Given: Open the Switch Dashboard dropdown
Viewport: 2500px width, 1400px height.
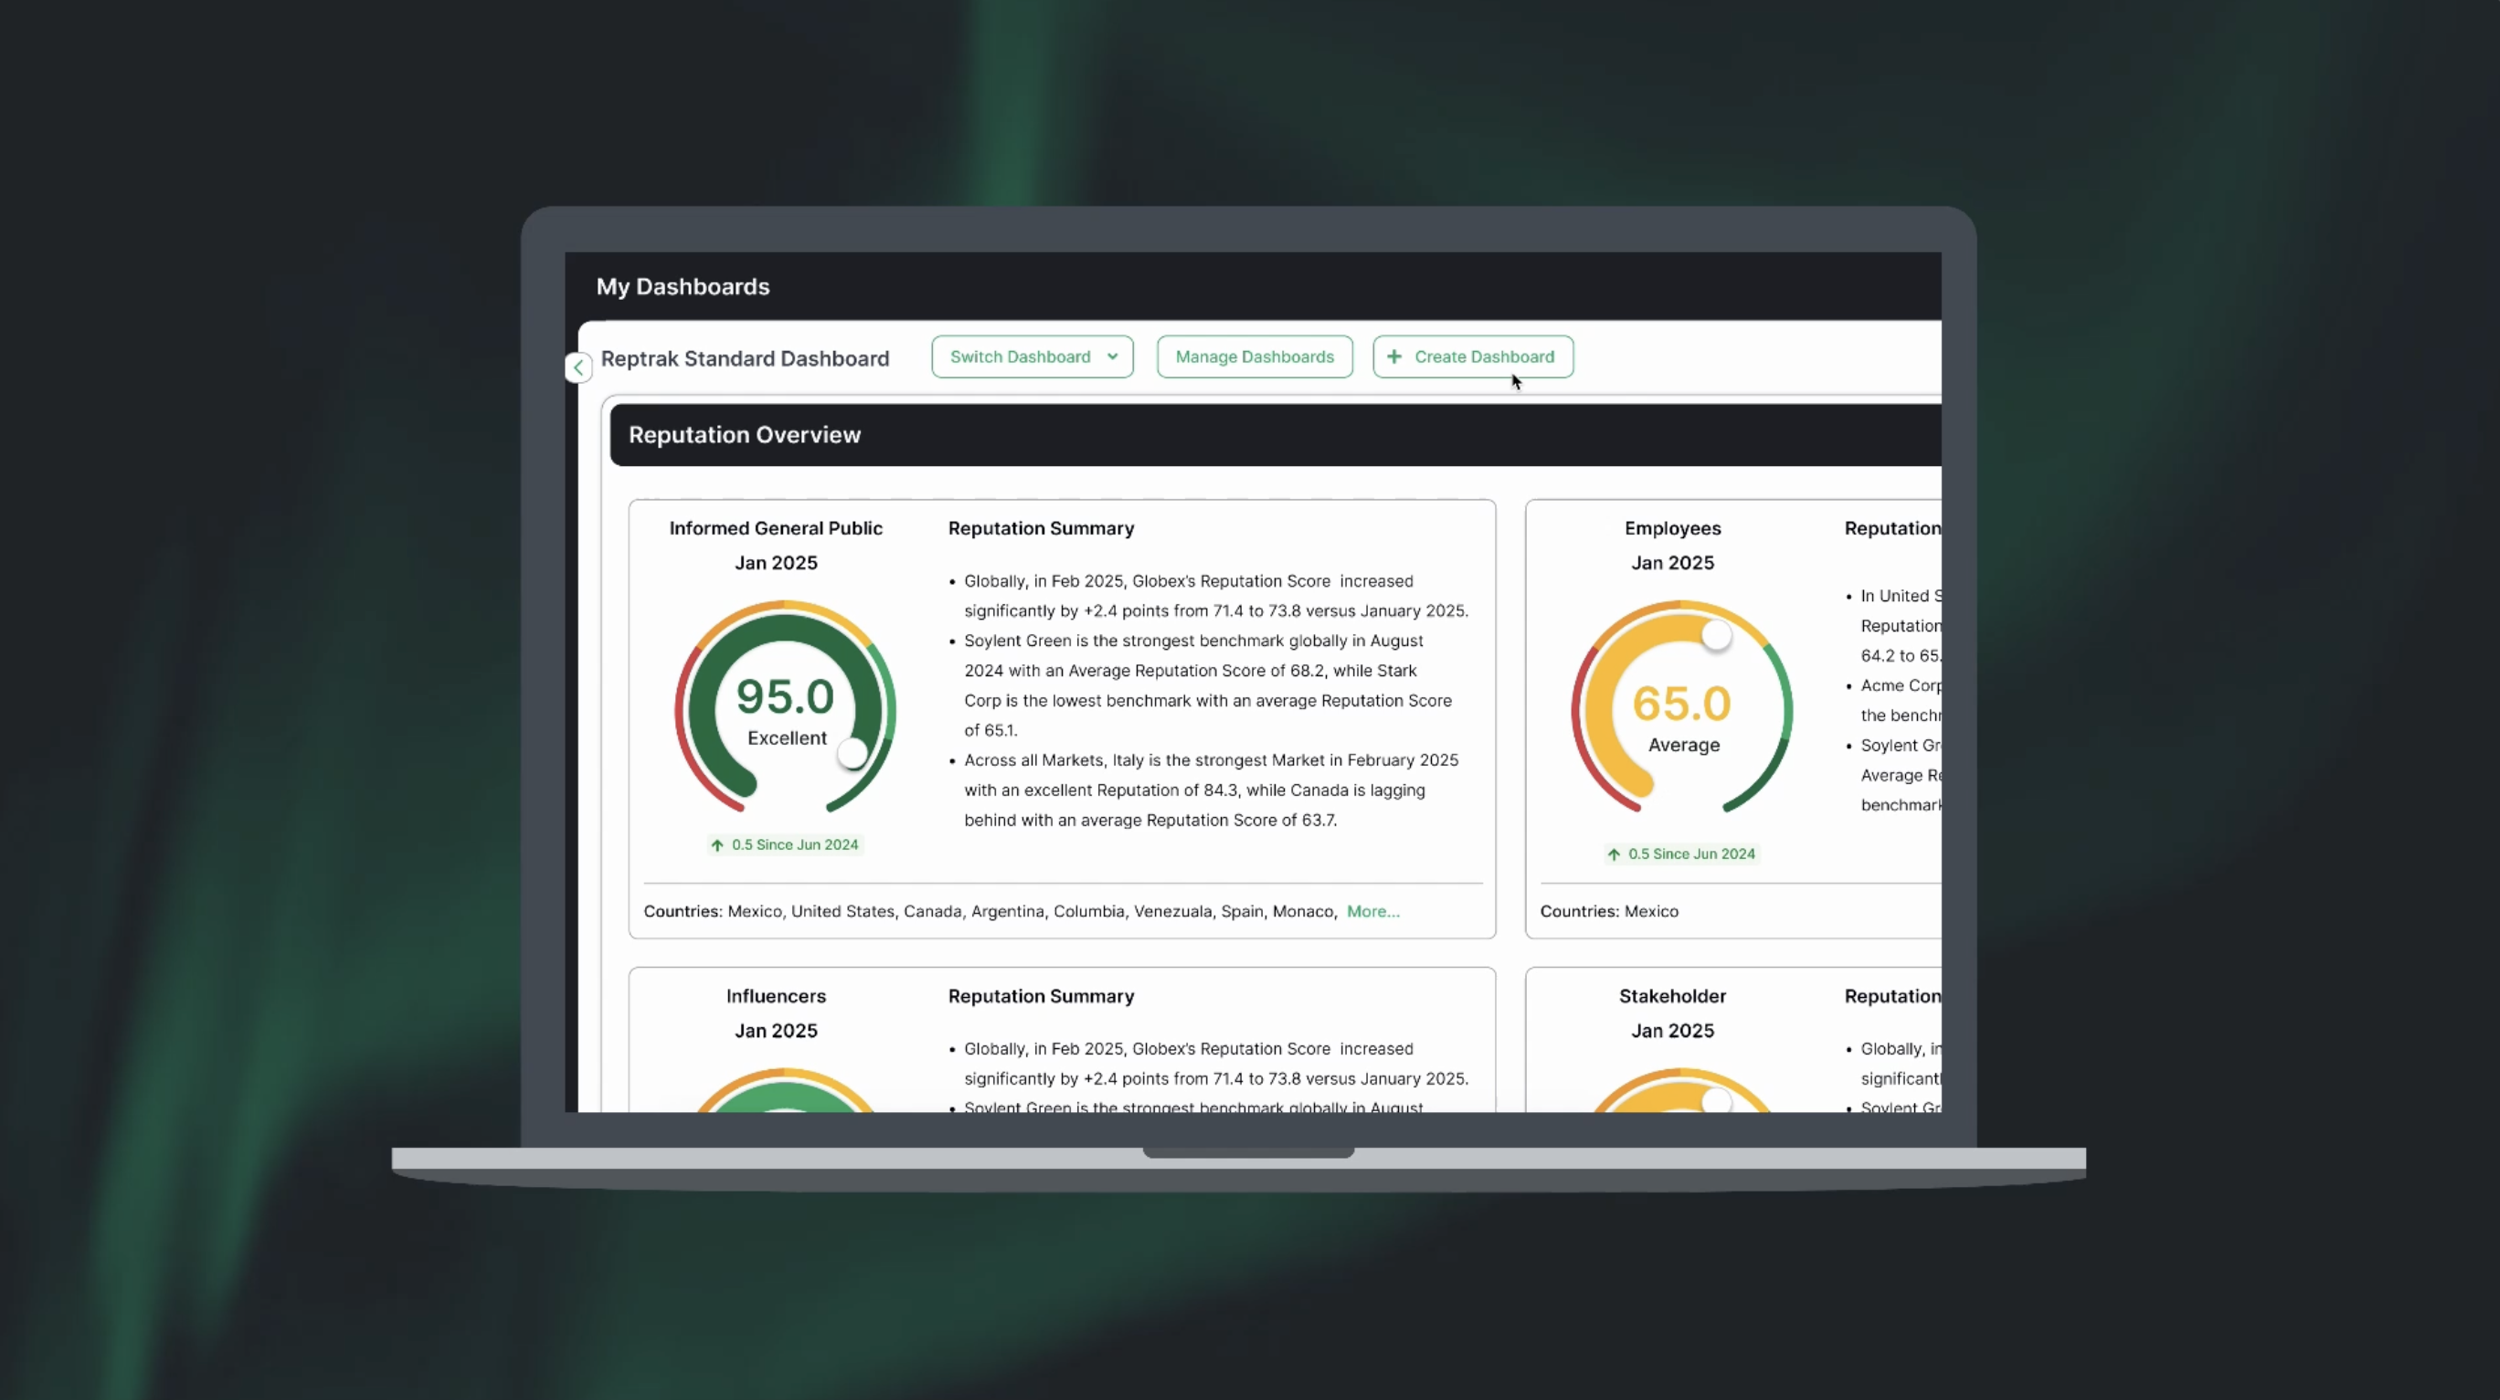Looking at the screenshot, I should (x=1031, y=356).
